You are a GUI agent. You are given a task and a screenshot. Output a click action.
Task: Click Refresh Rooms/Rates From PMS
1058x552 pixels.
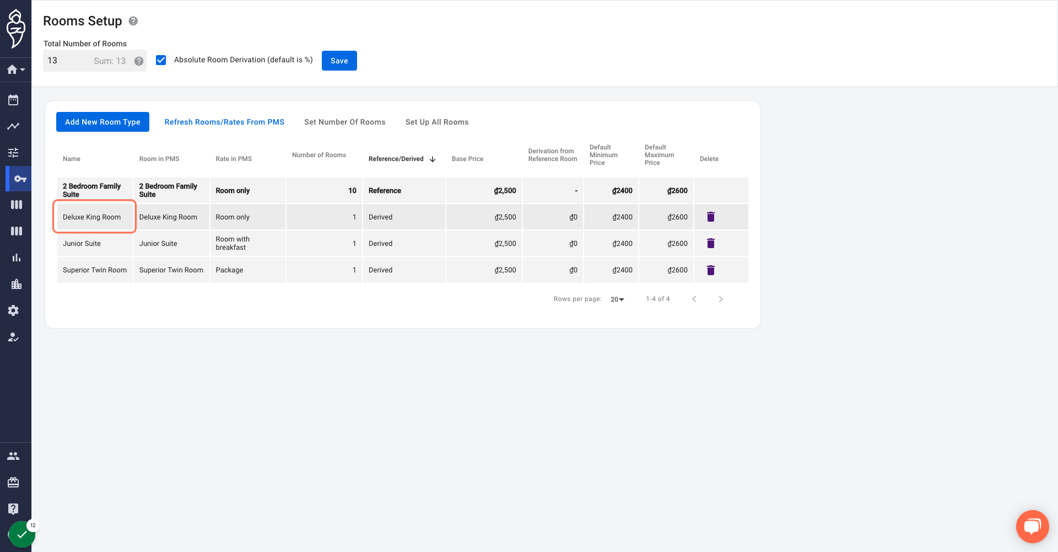tap(224, 122)
